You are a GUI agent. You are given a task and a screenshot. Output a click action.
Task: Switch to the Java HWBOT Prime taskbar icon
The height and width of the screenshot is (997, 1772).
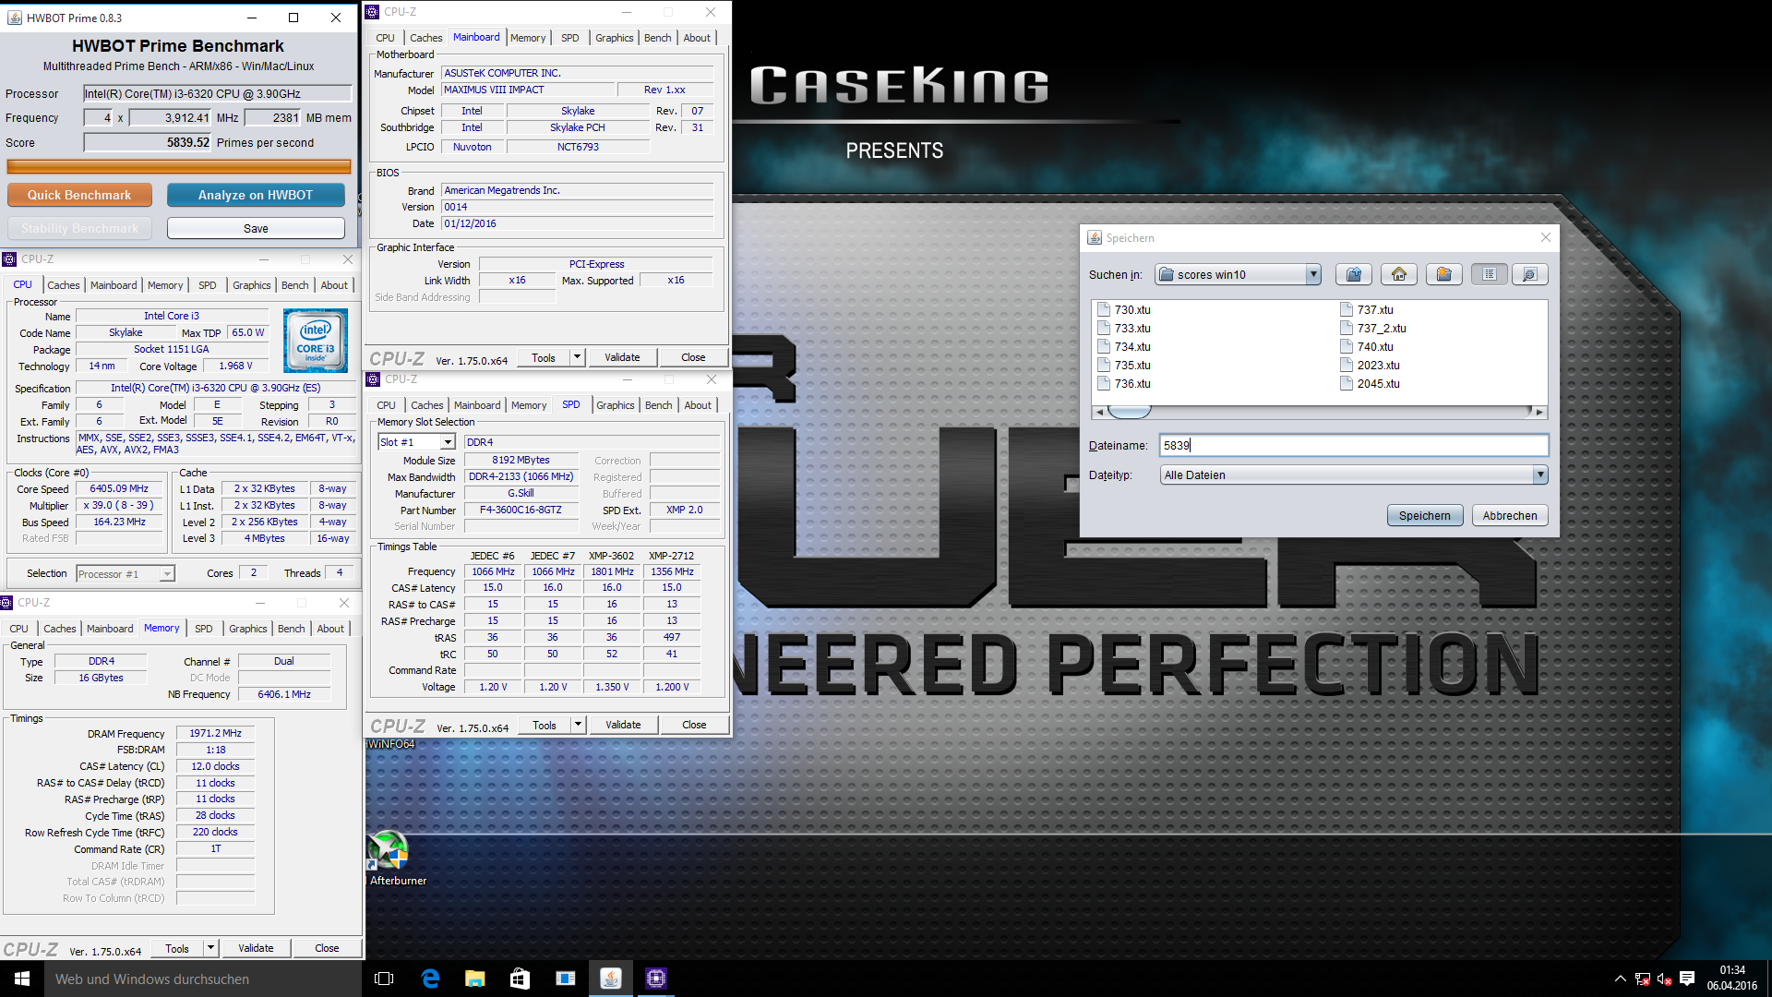[x=611, y=979]
